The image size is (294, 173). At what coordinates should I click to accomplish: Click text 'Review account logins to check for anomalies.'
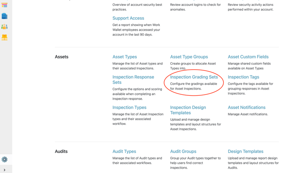pos(195,7)
